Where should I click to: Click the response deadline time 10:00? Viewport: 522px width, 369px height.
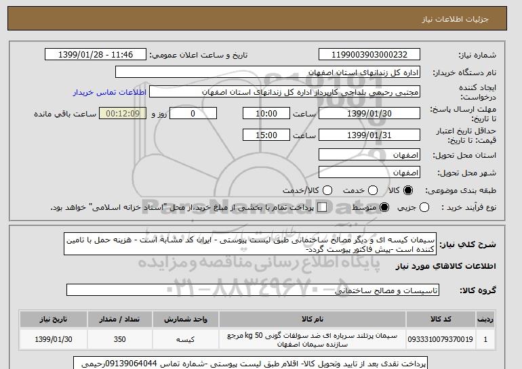point(266,113)
